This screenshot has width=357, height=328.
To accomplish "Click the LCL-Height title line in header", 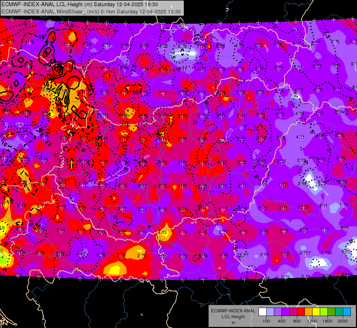I will pos(79,4).
